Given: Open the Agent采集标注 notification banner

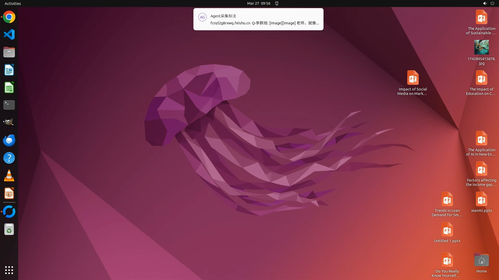Looking at the screenshot, I should [258, 19].
